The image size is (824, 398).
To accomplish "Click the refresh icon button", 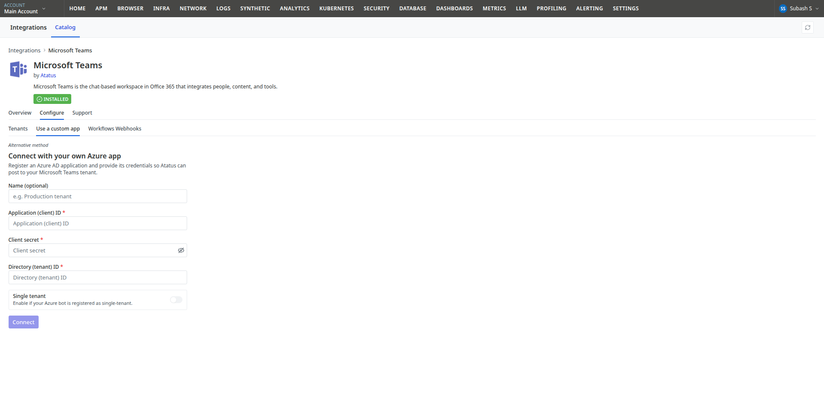I will point(808,27).
